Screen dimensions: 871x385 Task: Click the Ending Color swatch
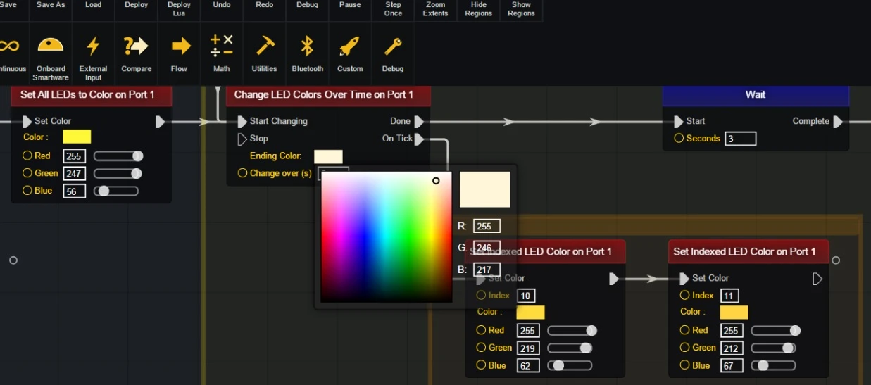(328, 156)
